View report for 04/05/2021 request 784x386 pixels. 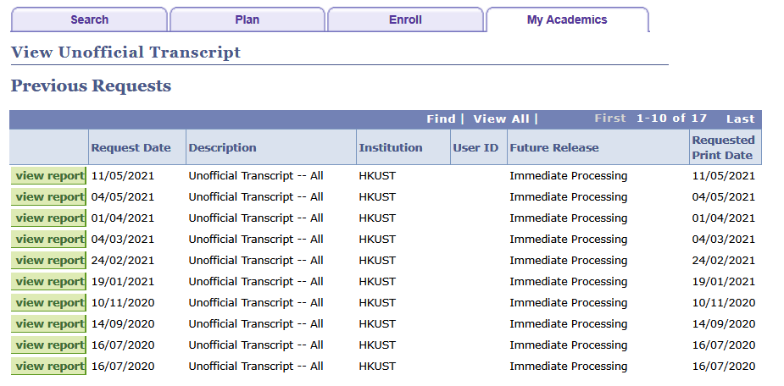[48, 196]
